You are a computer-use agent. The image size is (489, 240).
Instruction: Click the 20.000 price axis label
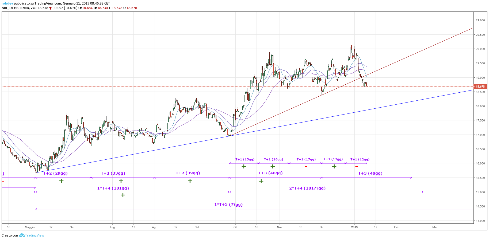coord(480,49)
